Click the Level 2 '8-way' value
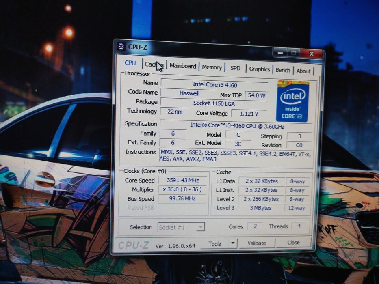Viewport: 379px width, 284px height. click(x=297, y=199)
